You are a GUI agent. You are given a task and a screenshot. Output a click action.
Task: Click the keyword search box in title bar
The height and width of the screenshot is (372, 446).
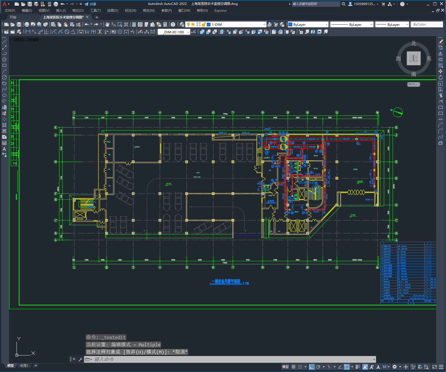pos(316,4)
